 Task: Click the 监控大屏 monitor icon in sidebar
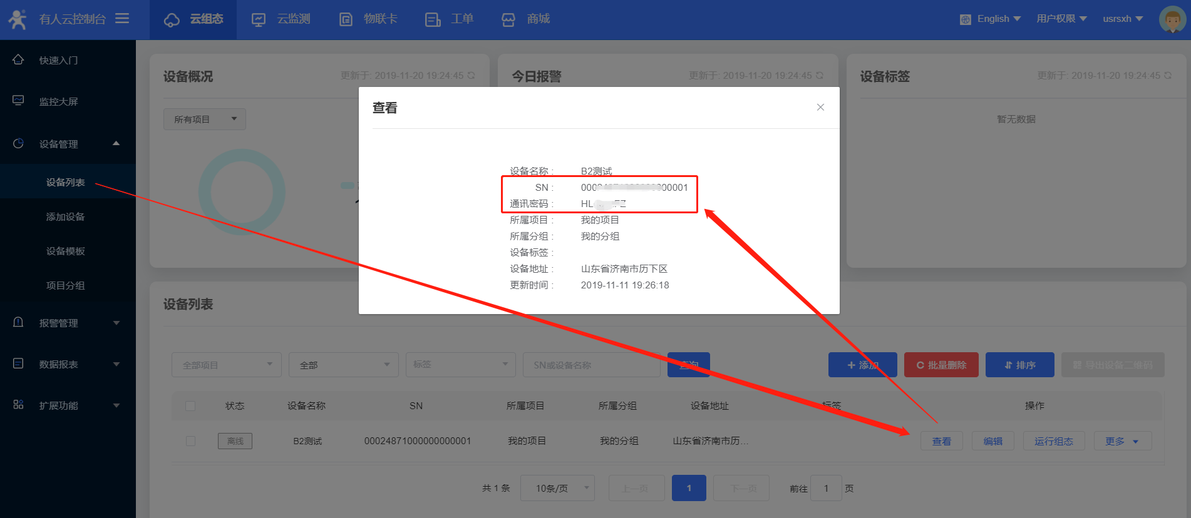[18, 101]
